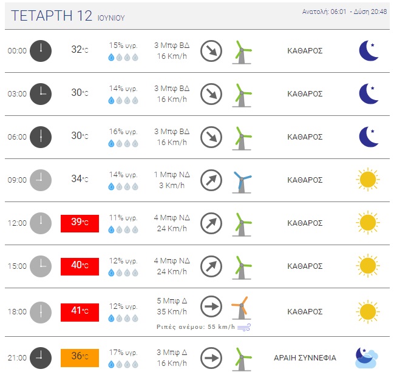Click the crescent moon icon at 00:00
This screenshot has height=372, width=394.
369,51
